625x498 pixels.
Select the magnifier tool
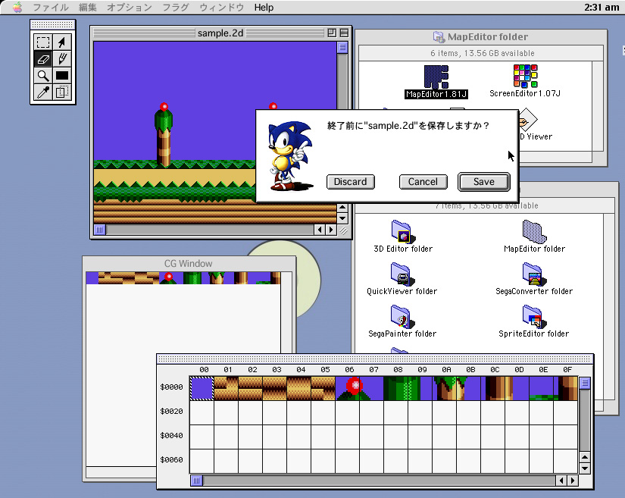coord(42,74)
